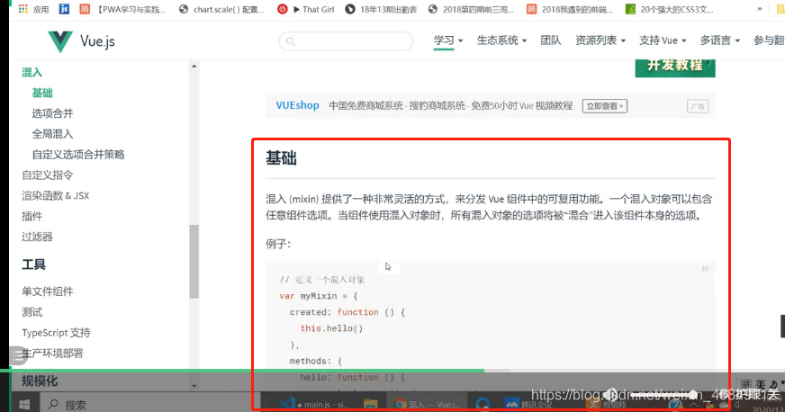Go to 自定义选项合并策略 in sidebar
Image resolution: width=785 pixels, height=412 pixels.
tap(78, 155)
